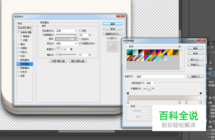Click 新建样式(W)... button
This screenshot has width=215, height=140.
coord(113,34)
